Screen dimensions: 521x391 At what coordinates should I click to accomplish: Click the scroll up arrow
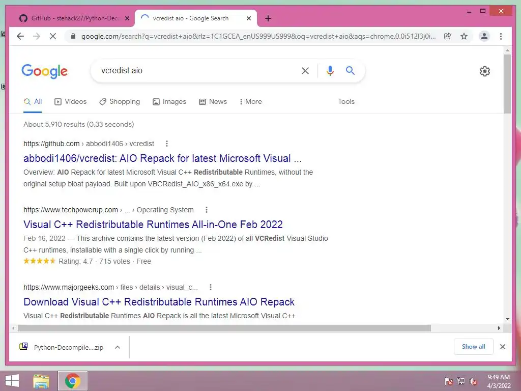click(507, 50)
